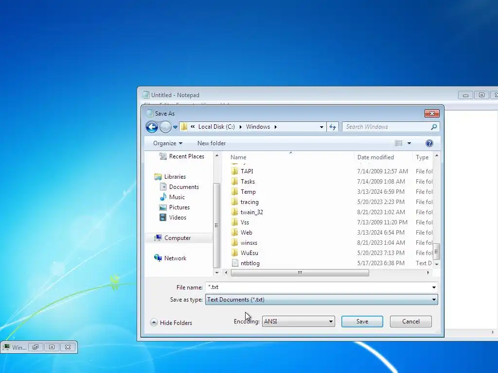Click the twain_32 folder icon
The height and width of the screenshot is (373, 498).
click(x=234, y=212)
